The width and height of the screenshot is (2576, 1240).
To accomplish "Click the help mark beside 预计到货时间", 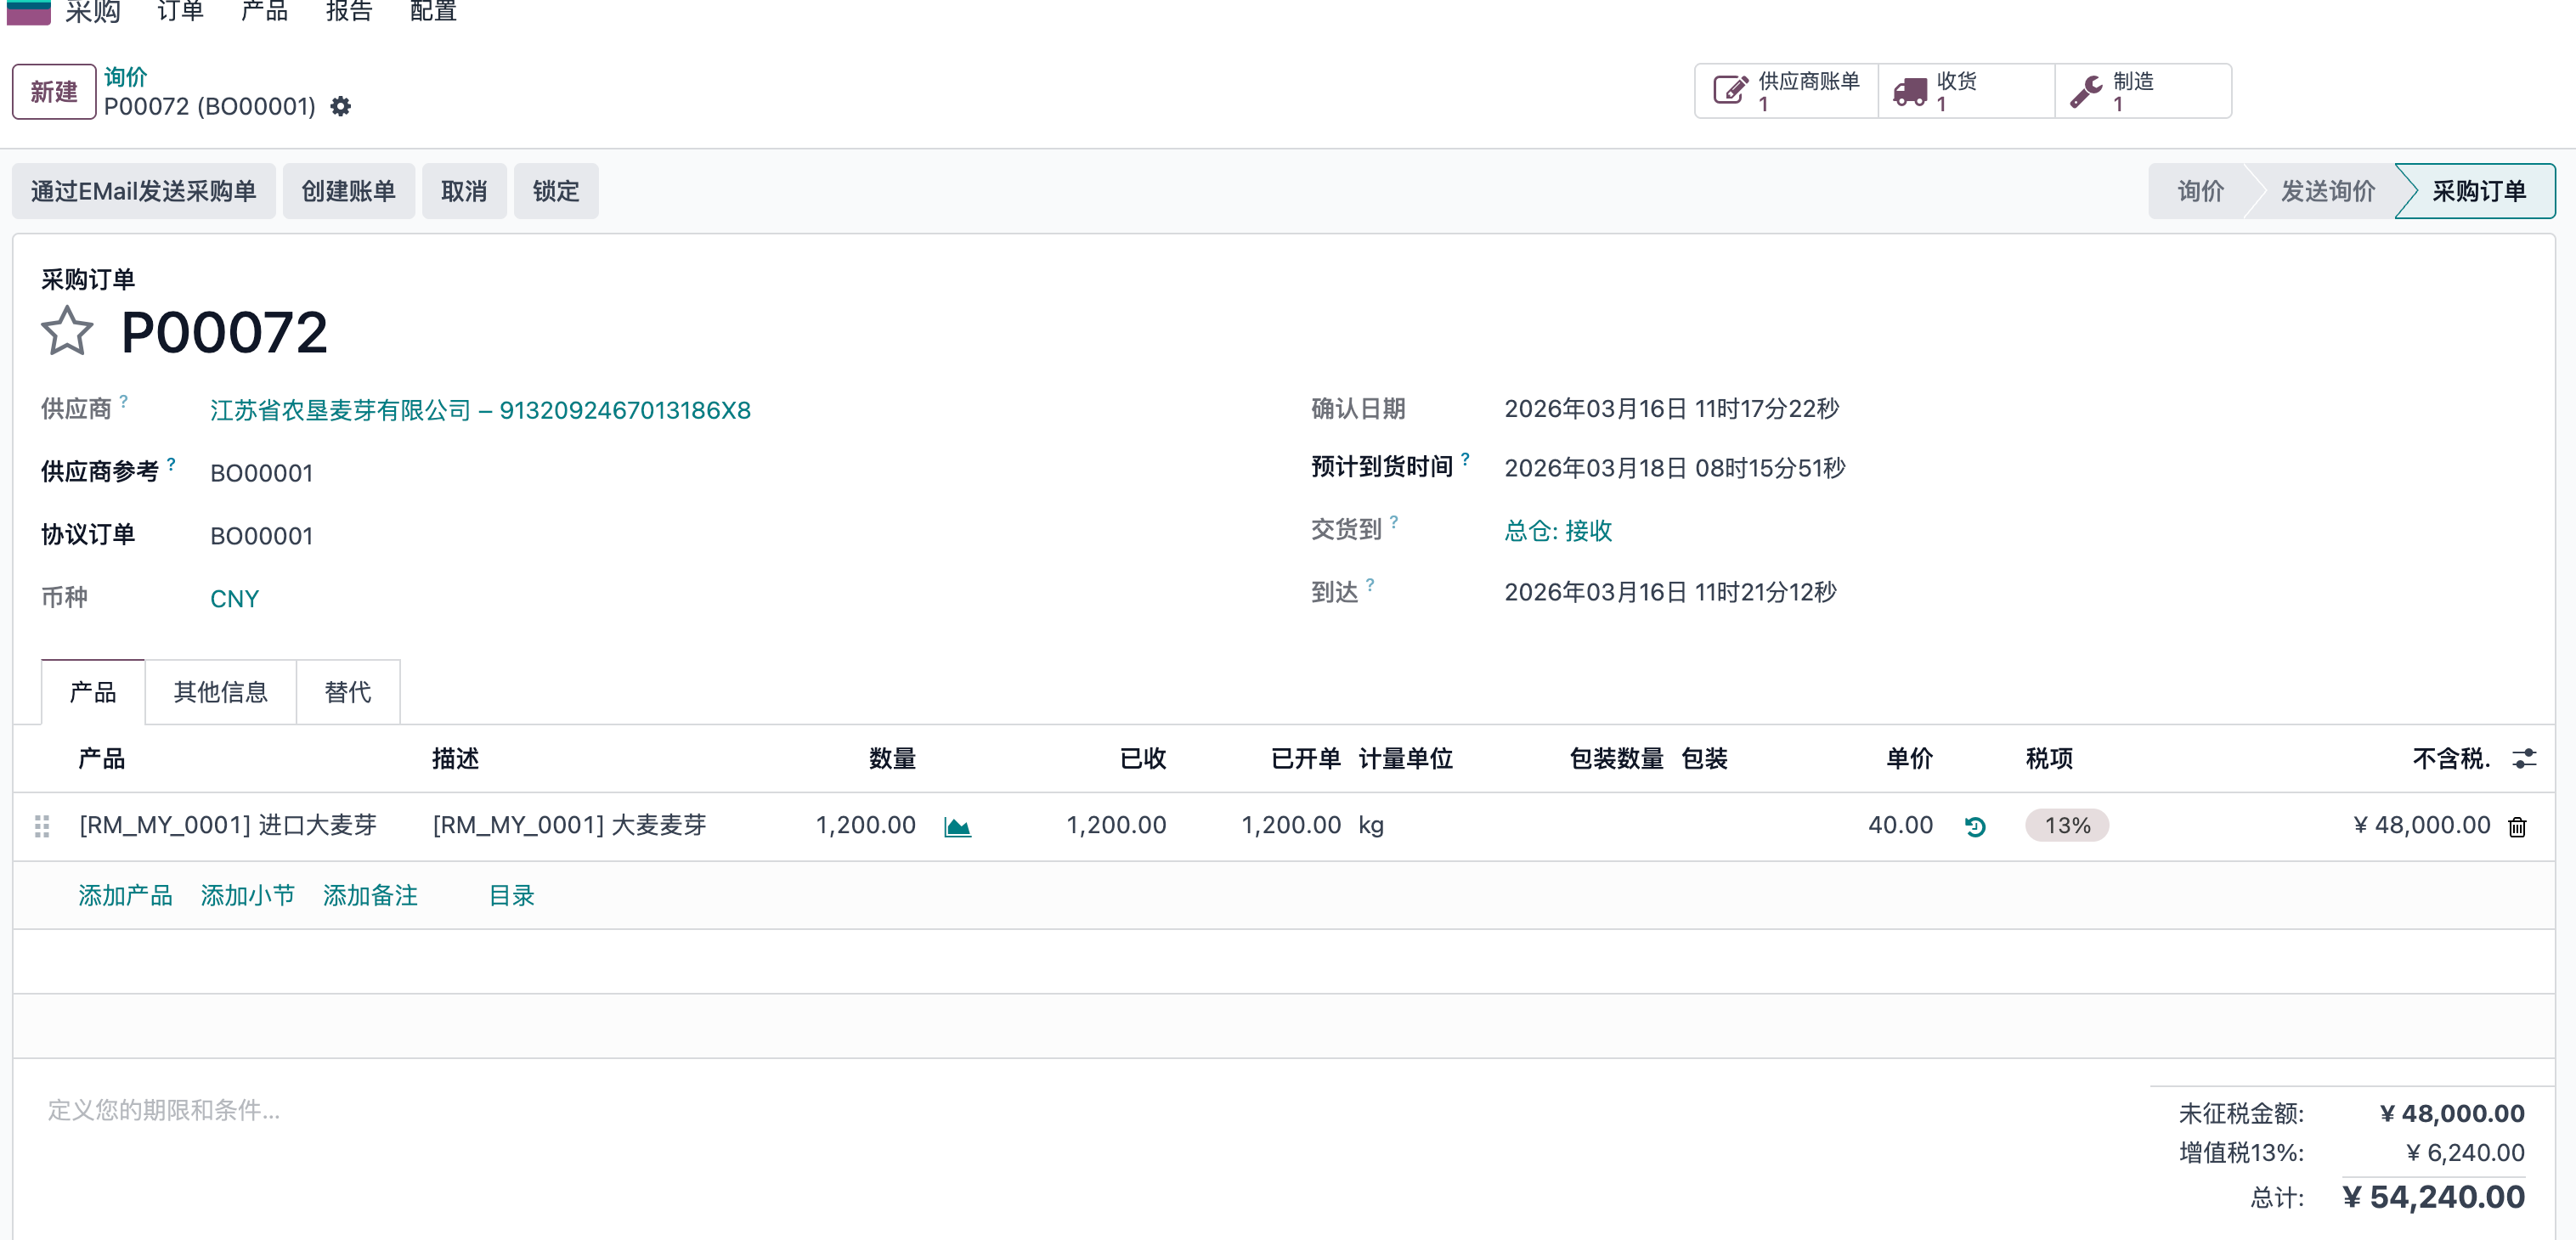I will (1465, 459).
